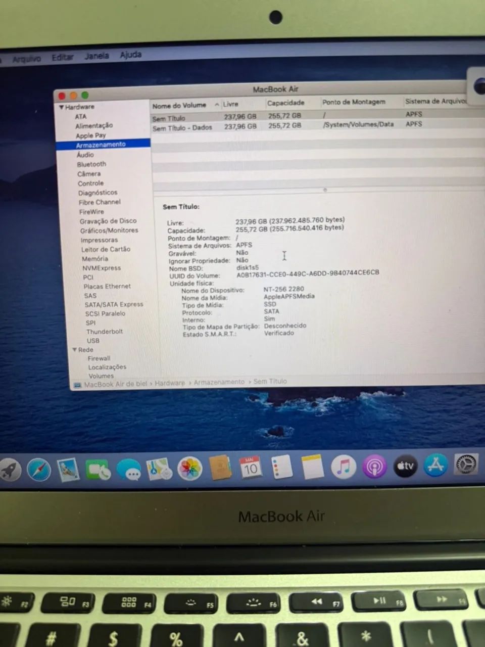Click the computer icon in path bar
The image size is (485, 647).
pos(77,385)
